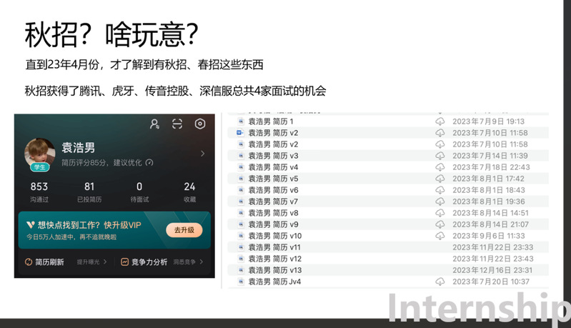
Task: Click cloud download icon for 简历 v5
Action: click(440, 179)
